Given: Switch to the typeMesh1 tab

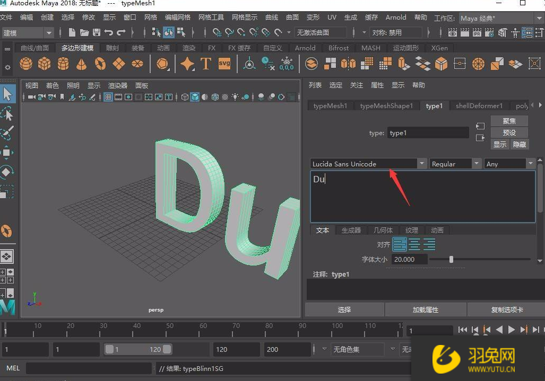Looking at the screenshot, I should [x=330, y=105].
